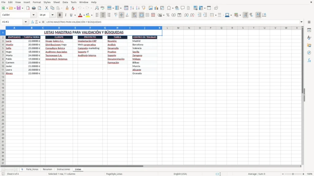Screen dimensions: 314x176
Task: Adjust the zoom slider handle
Action: (x=293, y=174)
